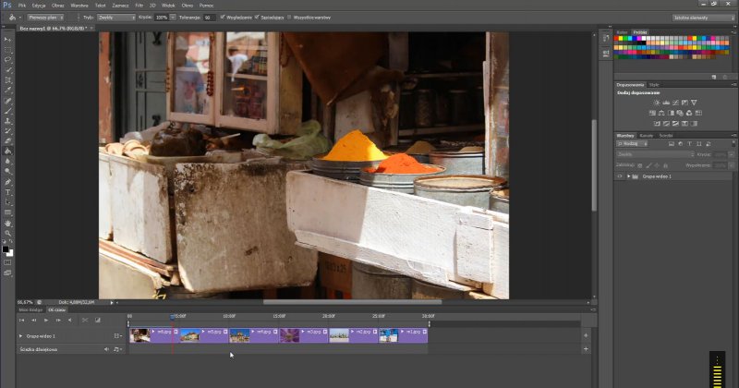Select the Type tool
Image resolution: width=739 pixels, height=388 pixels.
(7, 192)
